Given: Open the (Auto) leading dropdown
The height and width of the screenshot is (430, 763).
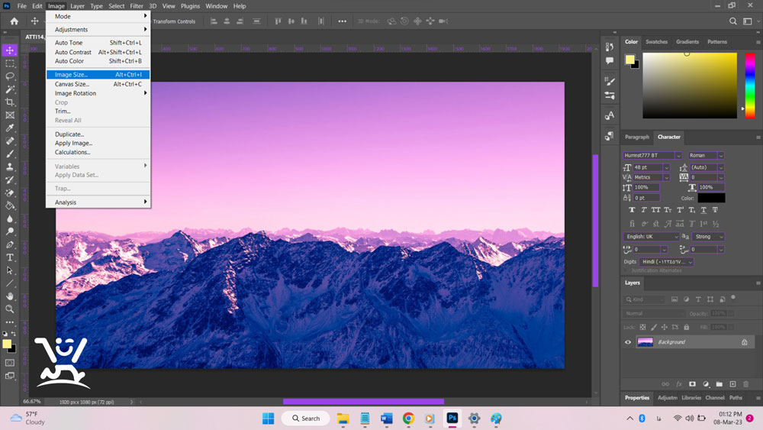Looking at the screenshot, I should (721, 167).
